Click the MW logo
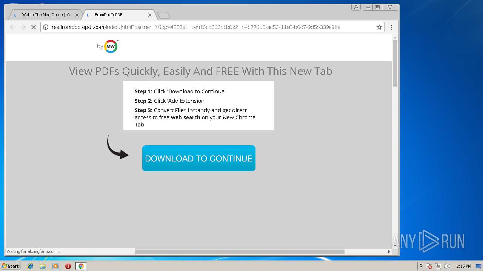Viewport: 483px width, 271px height. (x=111, y=46)
